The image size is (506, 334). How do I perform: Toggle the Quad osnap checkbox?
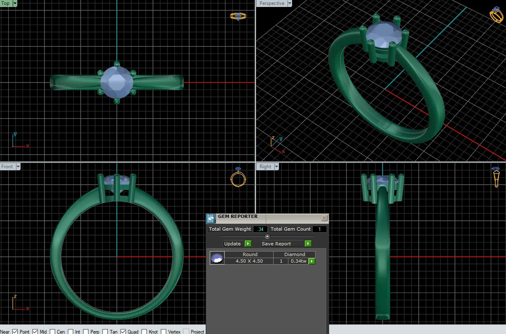point(123,332)
